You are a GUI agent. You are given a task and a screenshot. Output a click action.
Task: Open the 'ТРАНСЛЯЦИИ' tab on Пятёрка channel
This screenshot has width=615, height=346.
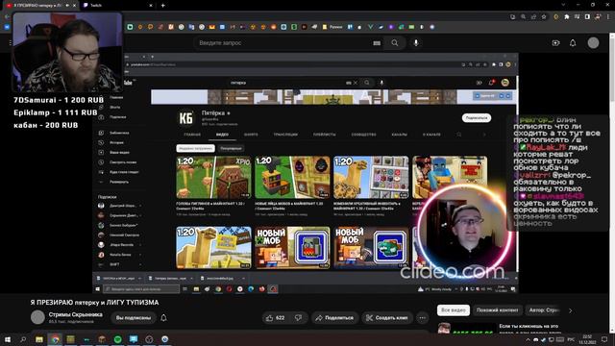coord(285,135)
